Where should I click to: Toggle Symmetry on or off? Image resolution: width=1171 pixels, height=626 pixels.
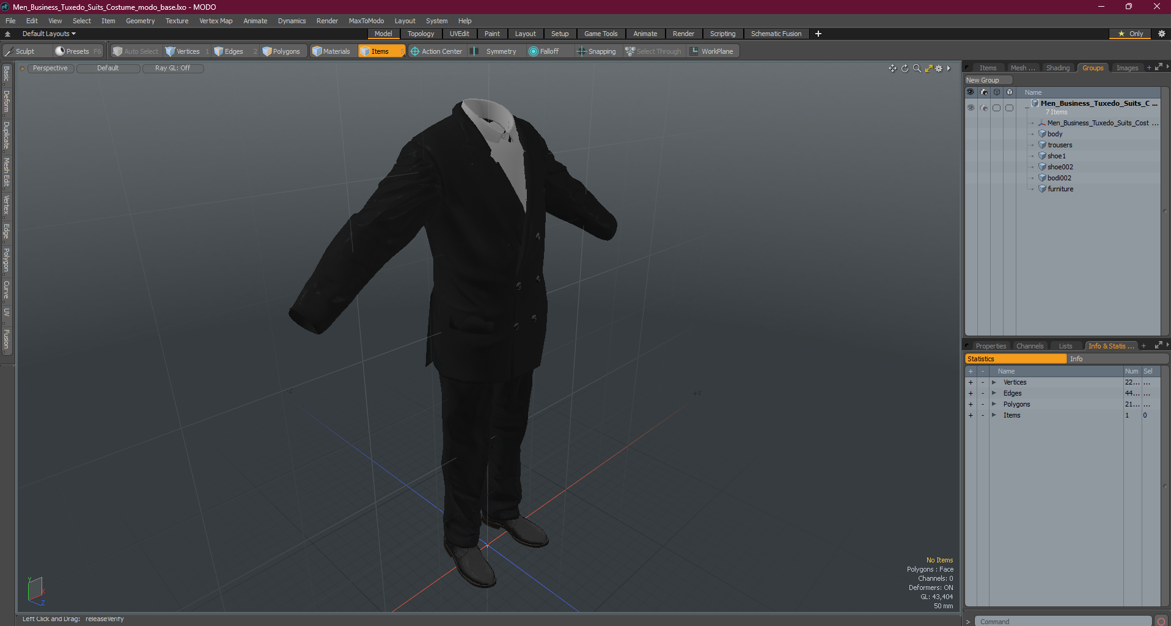point(494,51)
